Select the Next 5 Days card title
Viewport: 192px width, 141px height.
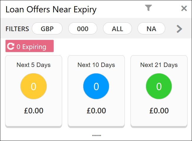click(x=34, y=65)
